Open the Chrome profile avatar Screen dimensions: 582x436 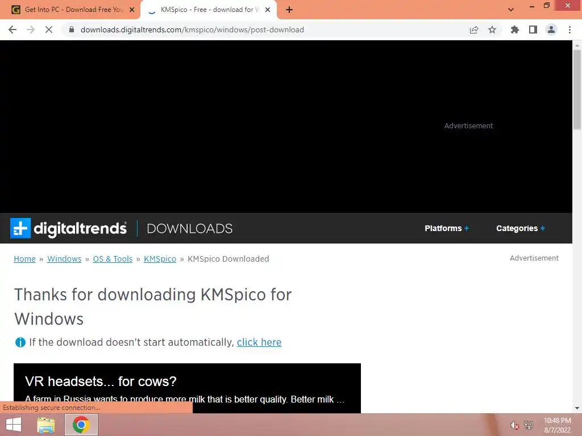[x=551, y=30]
